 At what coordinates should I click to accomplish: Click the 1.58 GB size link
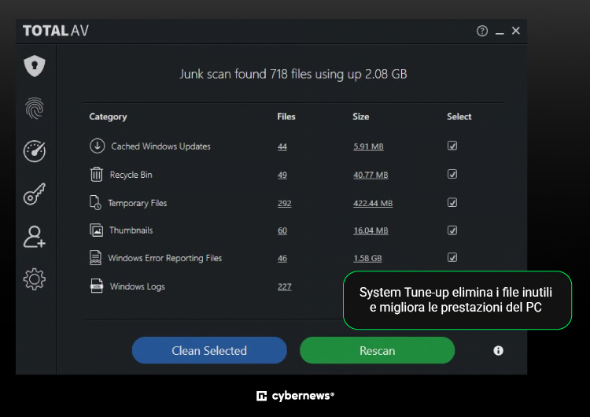click(367, 258)
